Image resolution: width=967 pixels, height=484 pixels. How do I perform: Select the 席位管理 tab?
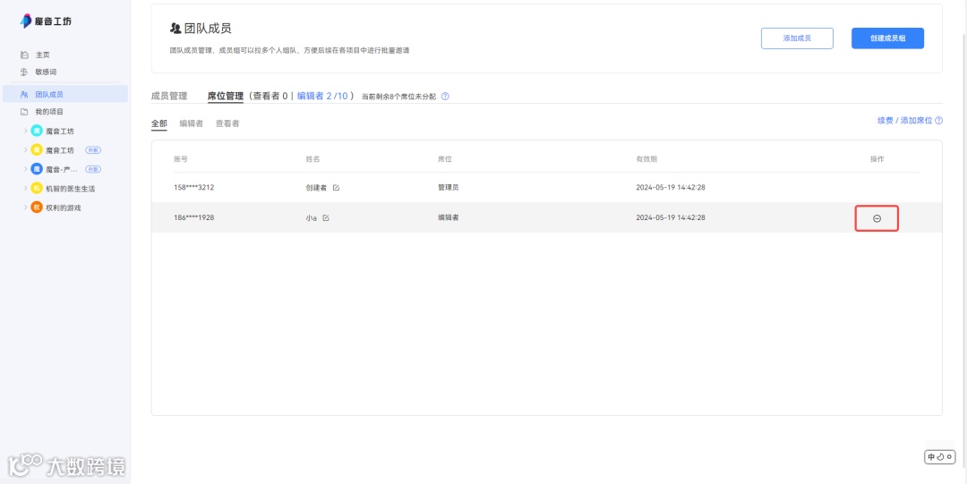pos(226,97)
